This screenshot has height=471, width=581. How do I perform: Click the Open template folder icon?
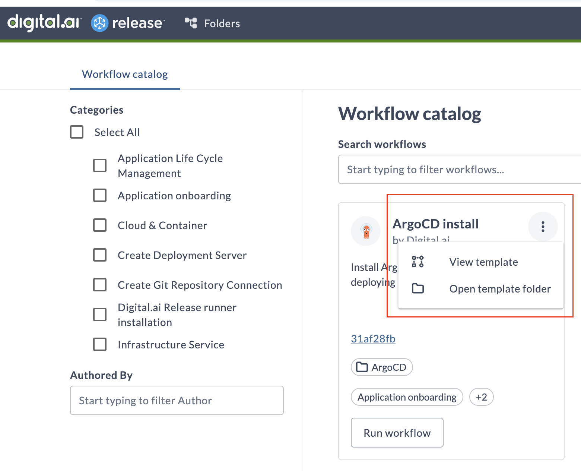point(418,289)
